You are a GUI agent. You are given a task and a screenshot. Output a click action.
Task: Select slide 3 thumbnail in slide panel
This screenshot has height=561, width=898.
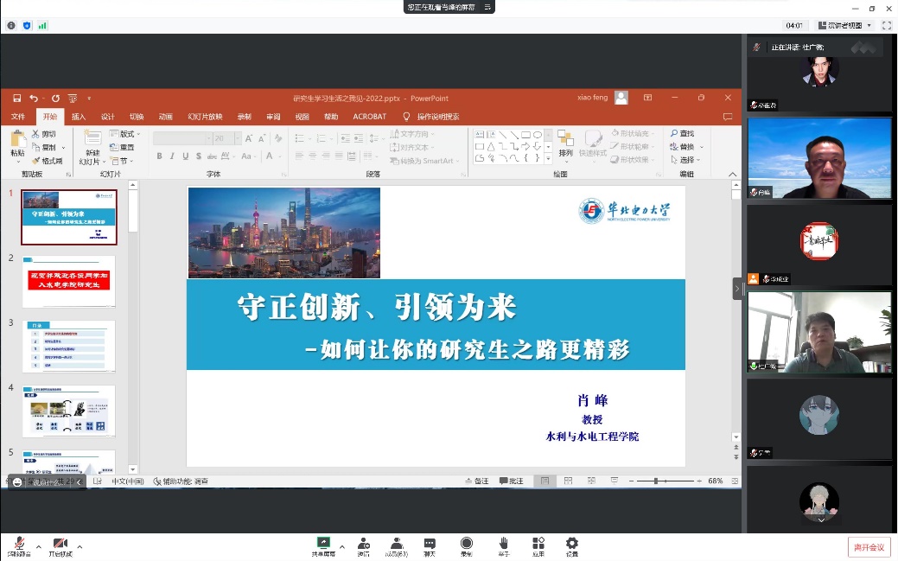(68, 346)
